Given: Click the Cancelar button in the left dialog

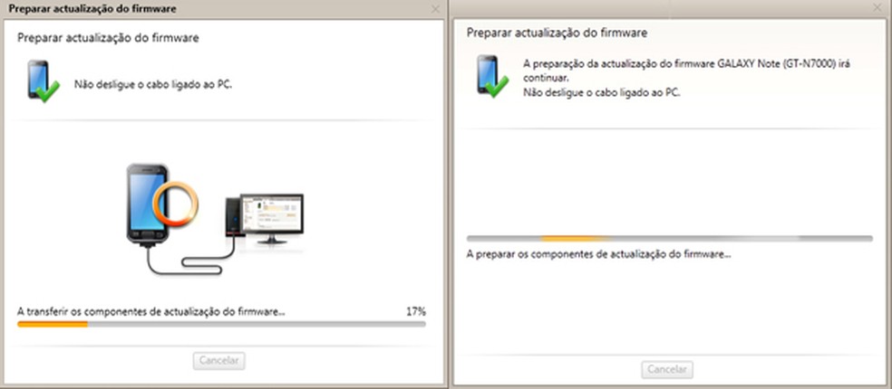Looking at the screenshot, I should pyautogui.click(x=219, y=361).
